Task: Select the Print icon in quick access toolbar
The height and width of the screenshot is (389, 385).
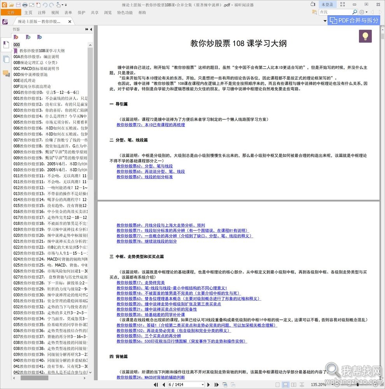Action: pos(25,5)
